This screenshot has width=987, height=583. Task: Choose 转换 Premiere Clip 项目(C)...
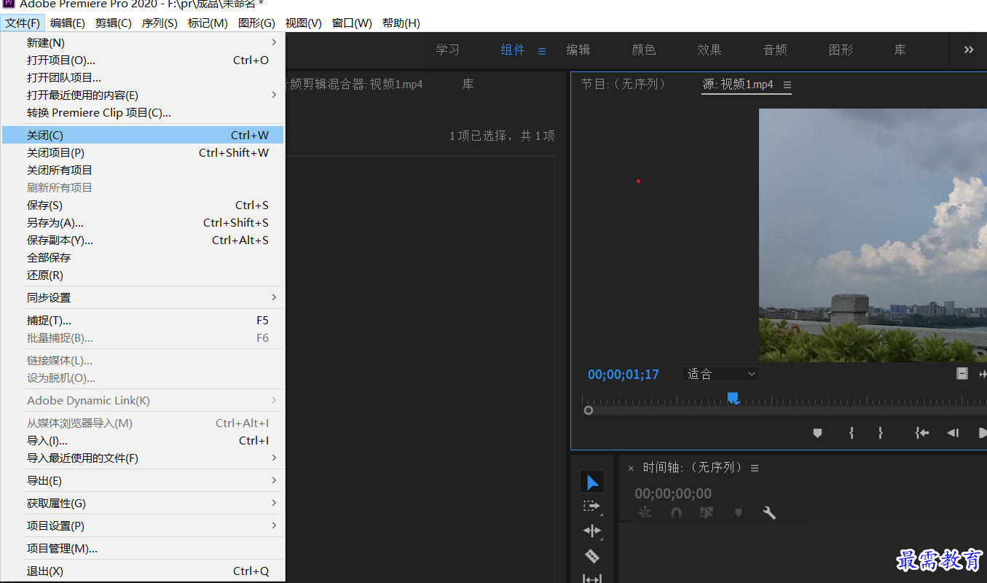pos(143,112)
